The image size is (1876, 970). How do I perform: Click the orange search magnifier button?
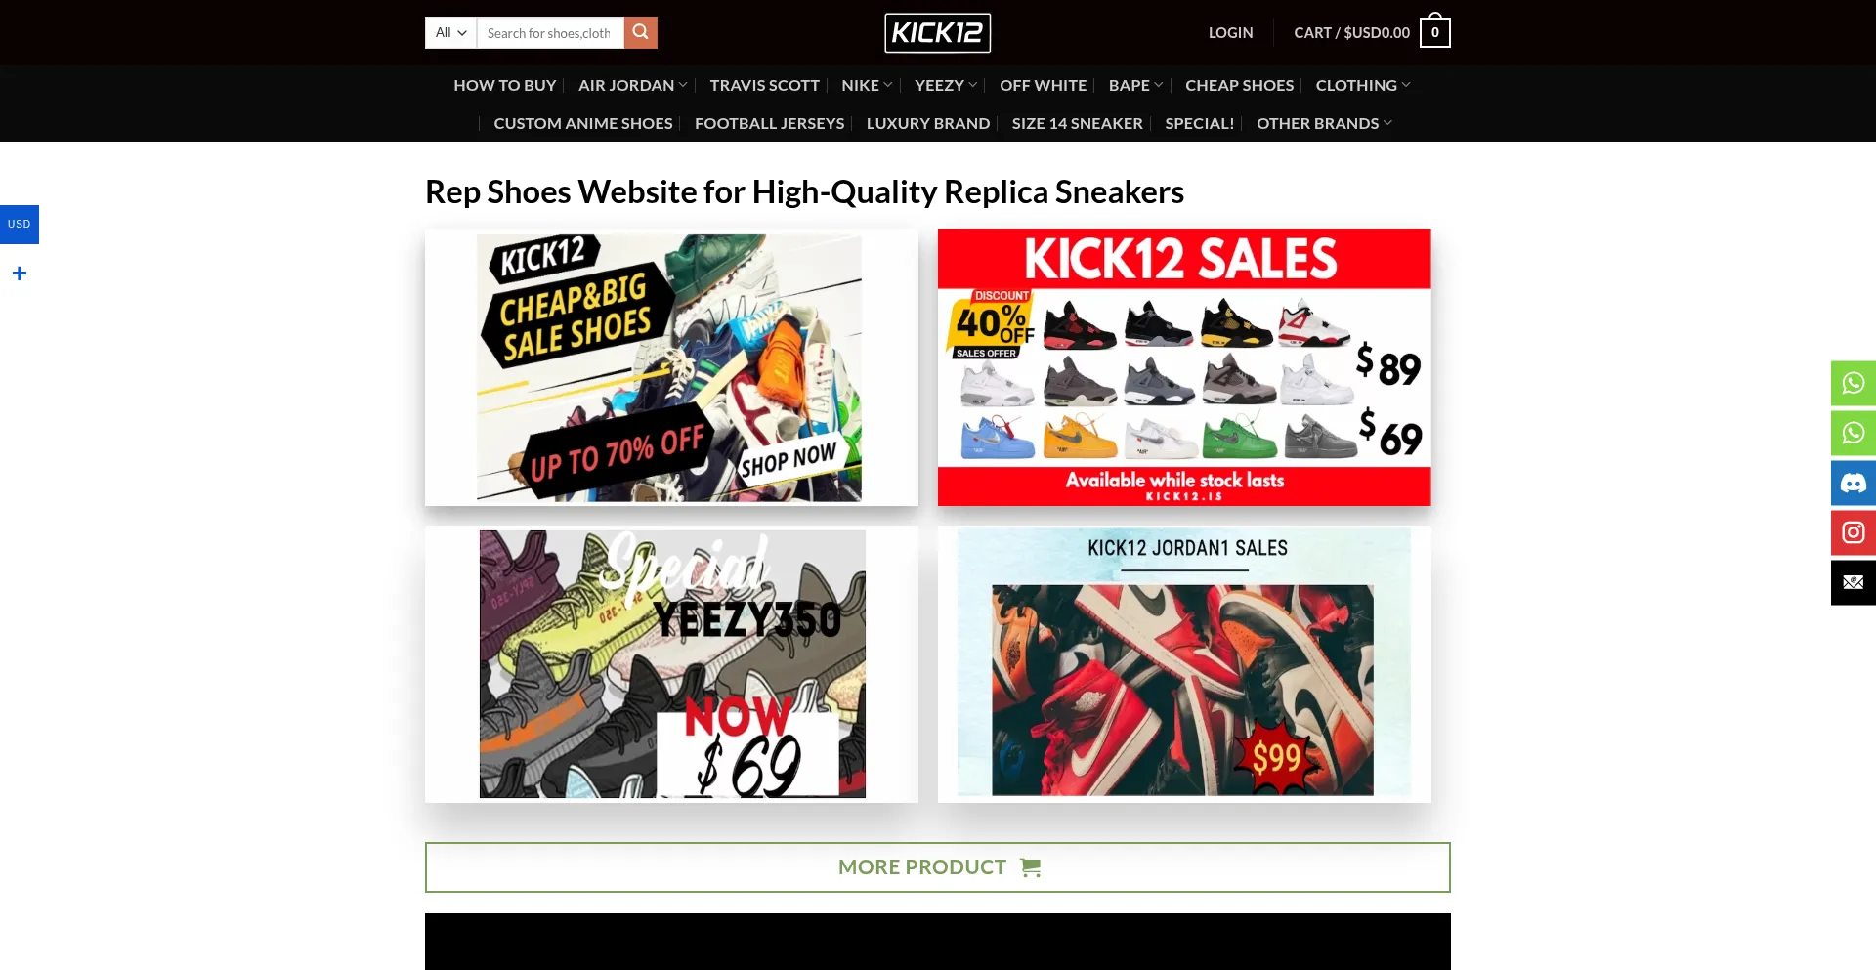pos(640,32)
